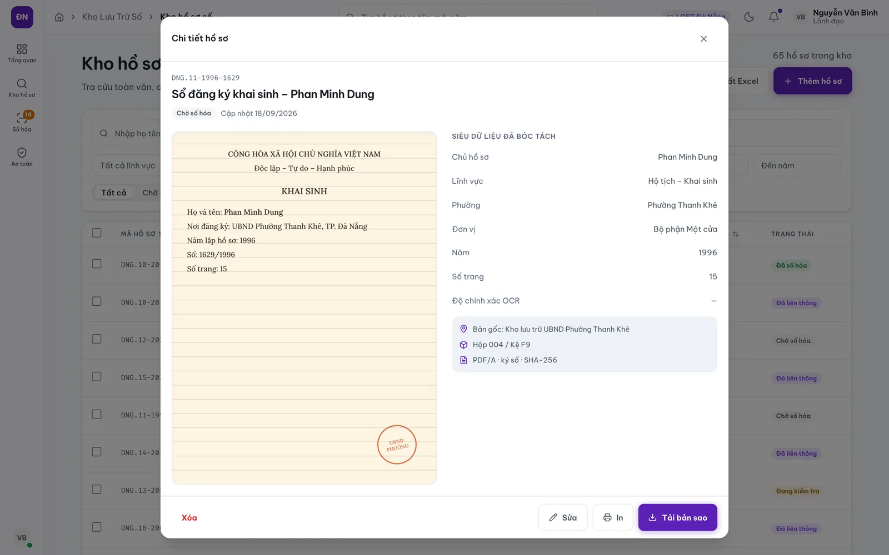Click the In print button
The width and height of the screenshot is (889, 555).
(x=613, y=517)
